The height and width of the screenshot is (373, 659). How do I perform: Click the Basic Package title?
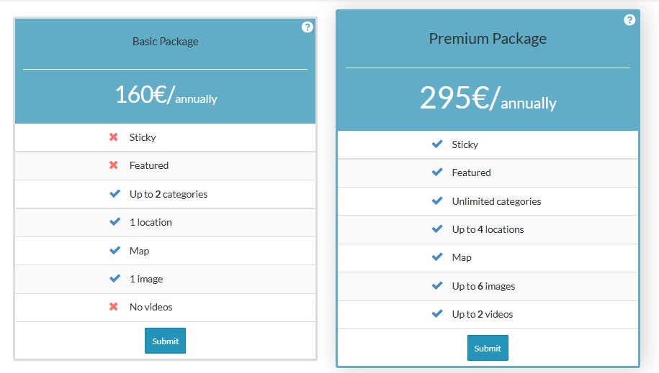tap(165, 42)
